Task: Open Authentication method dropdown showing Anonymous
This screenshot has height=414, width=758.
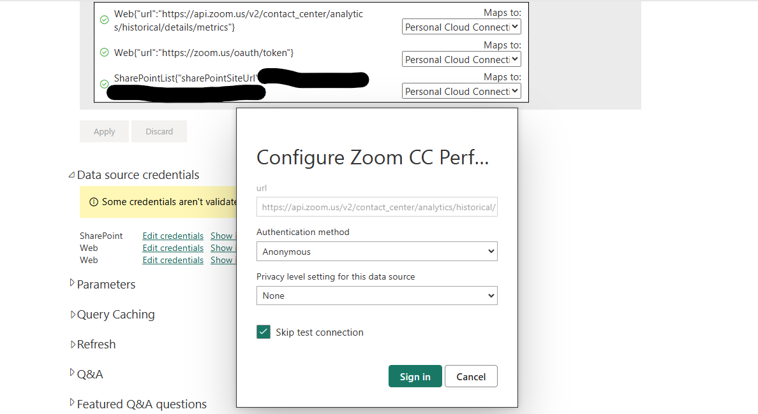Action: pos(376,252)
